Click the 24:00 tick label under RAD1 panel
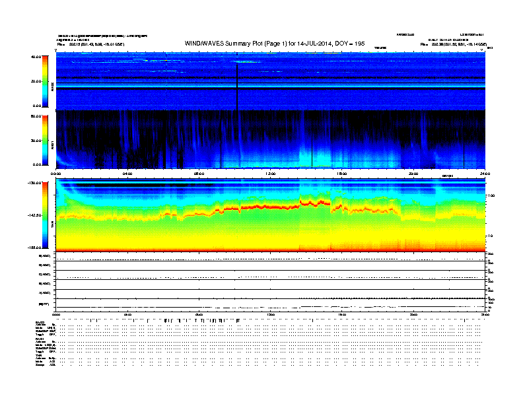The width and height of the screenshot is (523, 404). pyautogui.click(x=485, y=174)
